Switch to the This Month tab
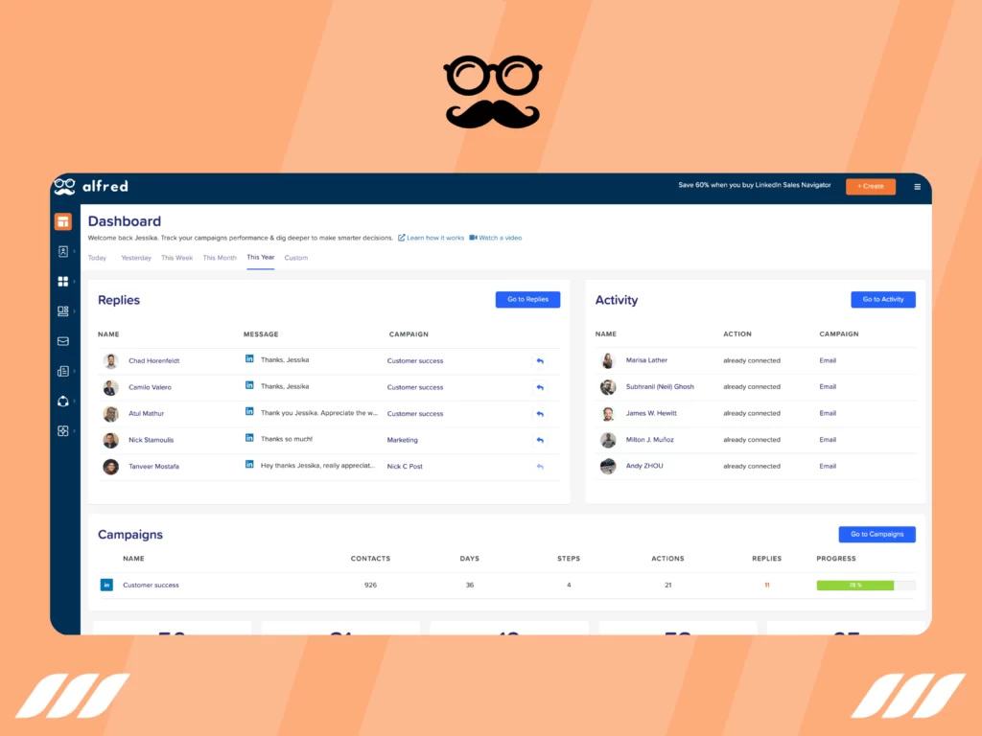The height and width of the screenshot is (736, 982). click(220, 258)
